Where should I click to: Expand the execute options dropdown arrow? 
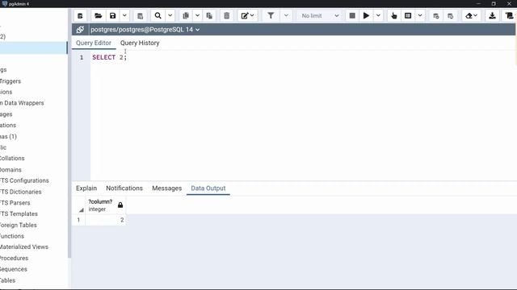378,16
